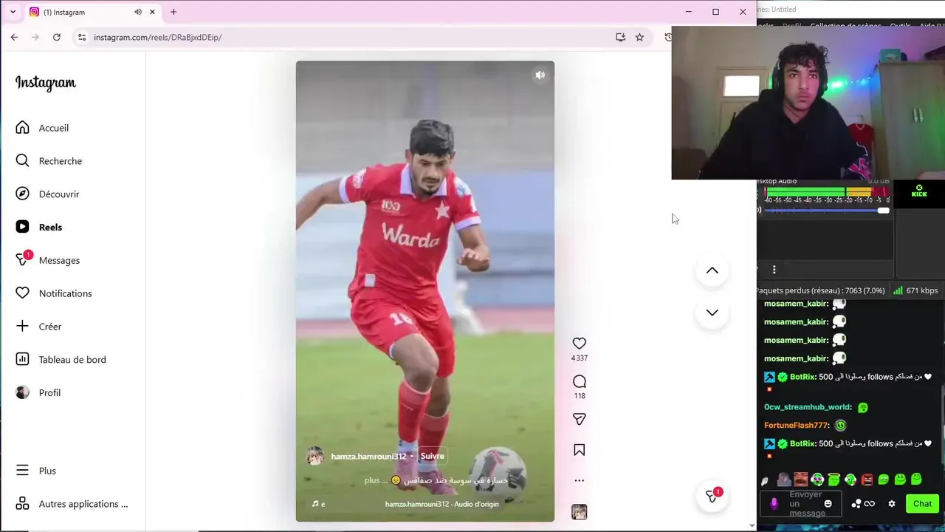Click the instagram.com address bar URL

[x=157, y=37]
